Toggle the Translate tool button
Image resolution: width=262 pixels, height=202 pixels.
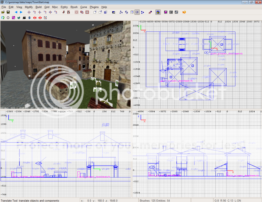pyautogui.click(x=121, y=12)
